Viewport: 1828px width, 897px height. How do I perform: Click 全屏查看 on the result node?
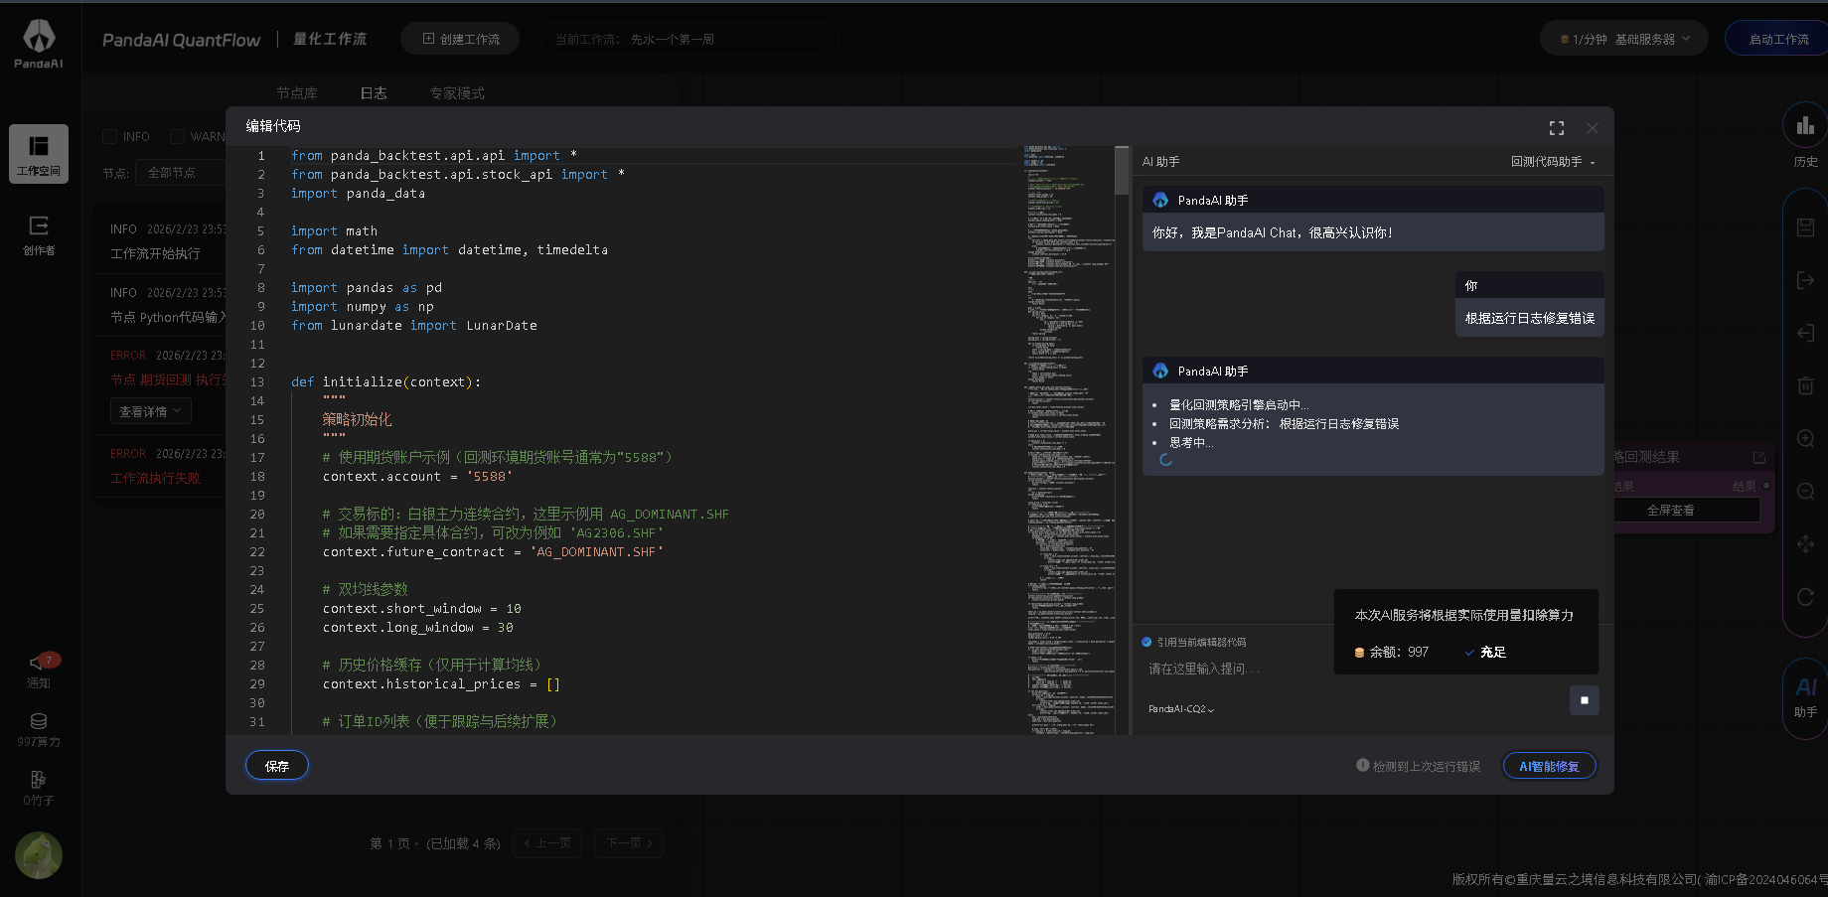tap(1671, 511)
